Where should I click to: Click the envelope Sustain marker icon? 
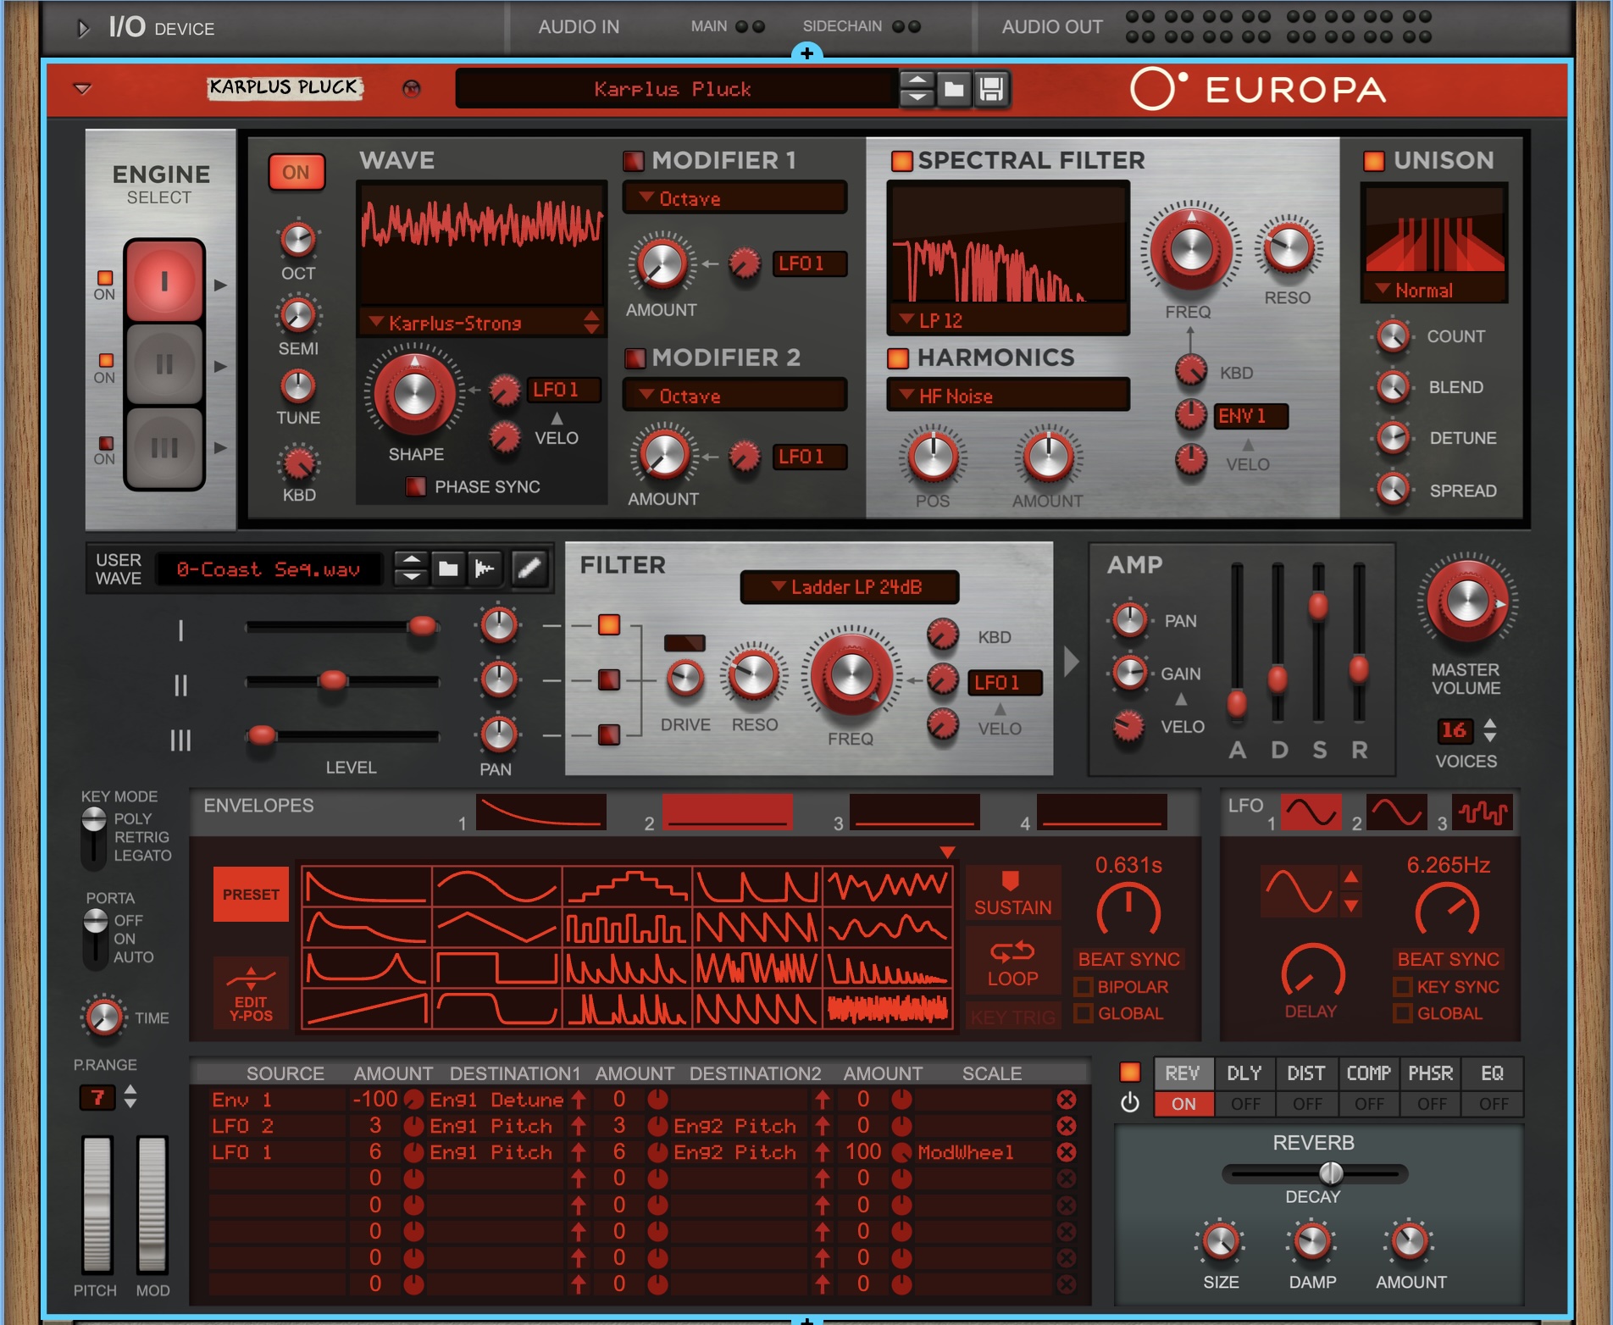click(x=1012, y=893)
